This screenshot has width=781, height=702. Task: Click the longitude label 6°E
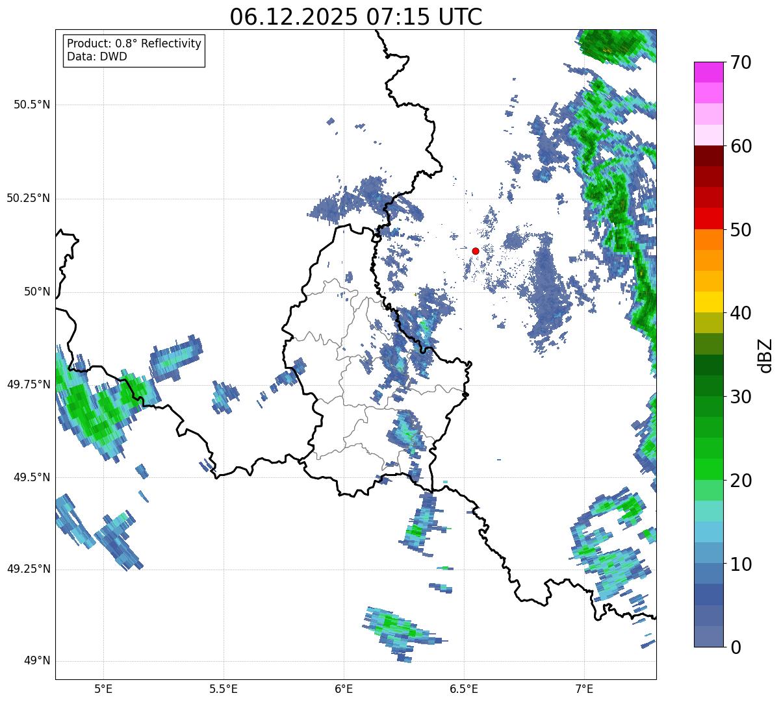point(344,688)
